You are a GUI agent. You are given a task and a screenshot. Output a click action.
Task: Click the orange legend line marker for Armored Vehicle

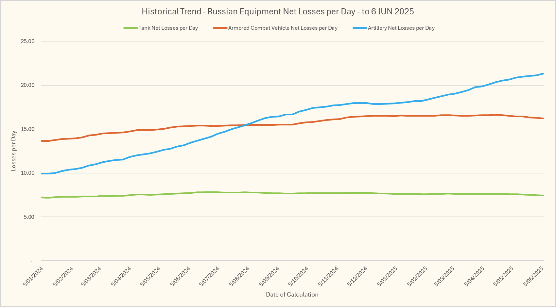[220, 28]
